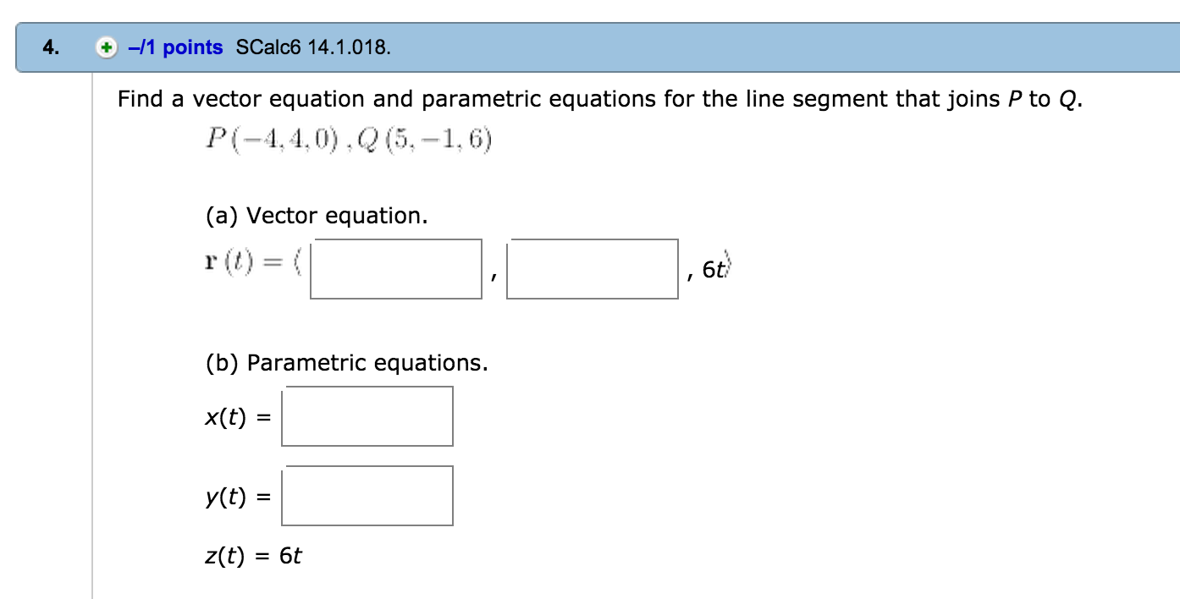Click into the y(t) answer field
The image size is (1180, 599).
point(367,496)
